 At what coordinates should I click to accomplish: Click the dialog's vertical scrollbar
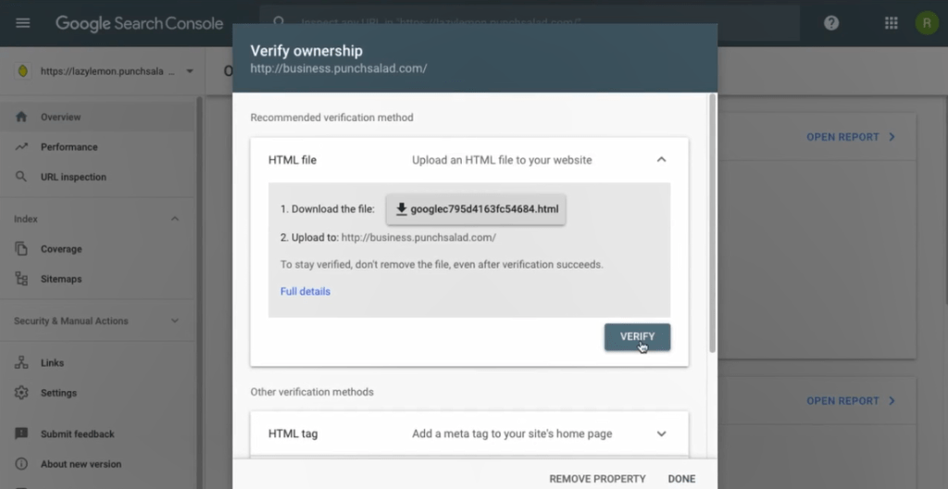click(x=712, y=222)
